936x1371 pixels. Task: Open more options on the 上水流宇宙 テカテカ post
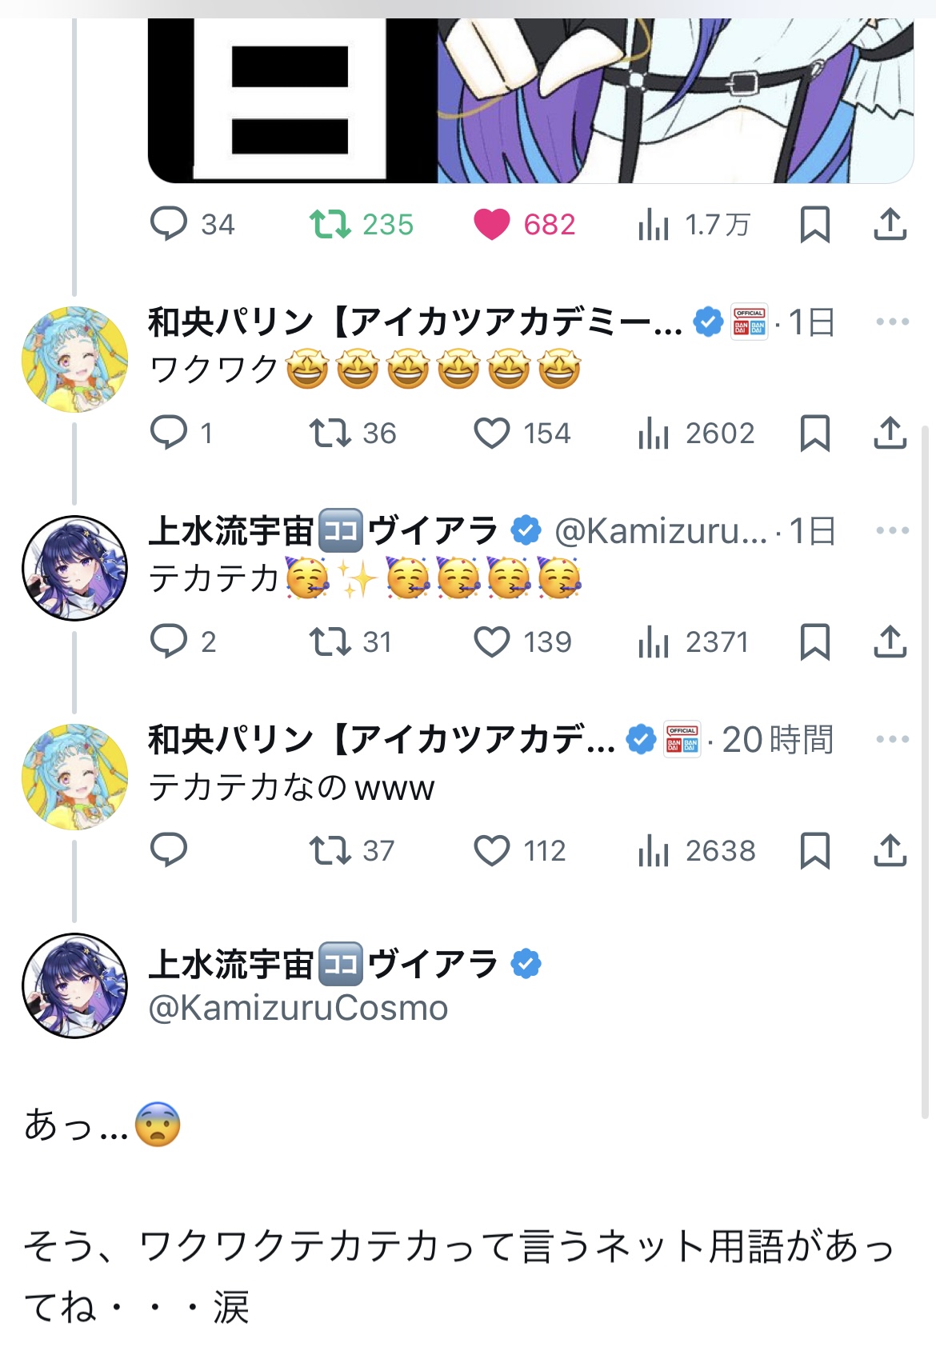[892, 531]
